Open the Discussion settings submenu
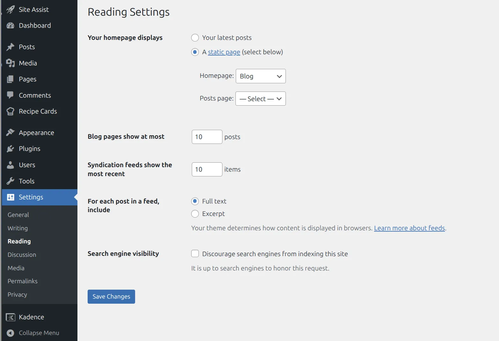This screenshot has height=341, width=499. 22,255
